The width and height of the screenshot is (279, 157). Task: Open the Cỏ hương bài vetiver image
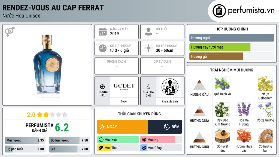pyautogui.click(x=265, y=136)
